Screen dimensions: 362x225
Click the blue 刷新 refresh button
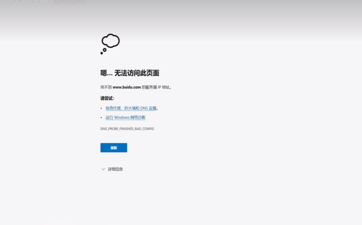(x=113, y=148)
